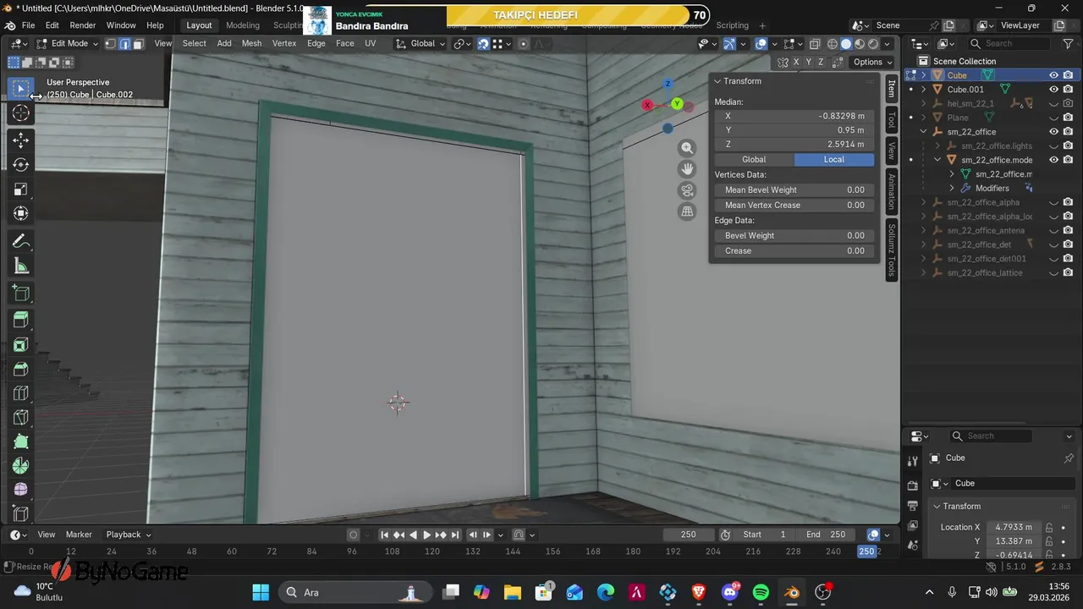This screenshot has width=1083, height=609.
Task: Hide Cube.001 with its eye icon
Action: [1054, 89]
